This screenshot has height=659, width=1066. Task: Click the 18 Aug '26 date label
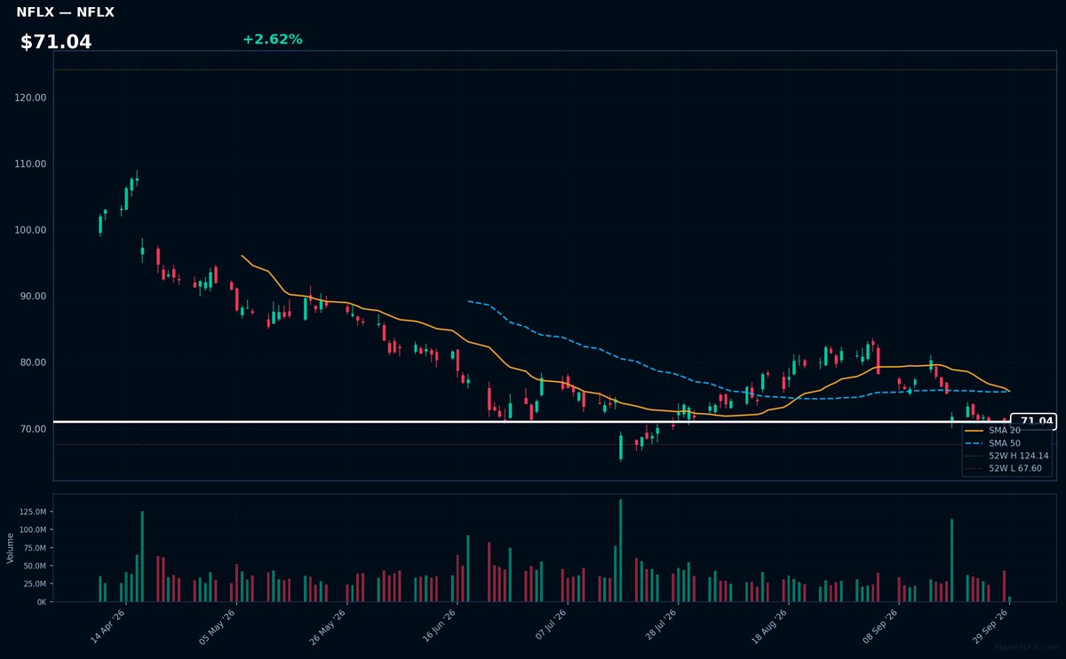click(x=768, y=626)
